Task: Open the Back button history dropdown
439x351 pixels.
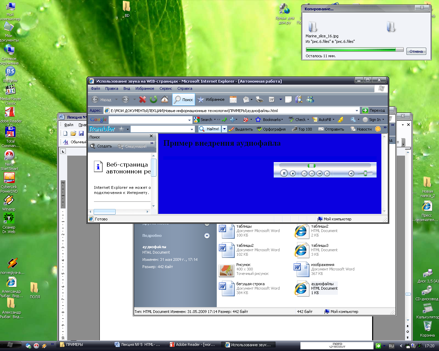Action: pos(116,99)
